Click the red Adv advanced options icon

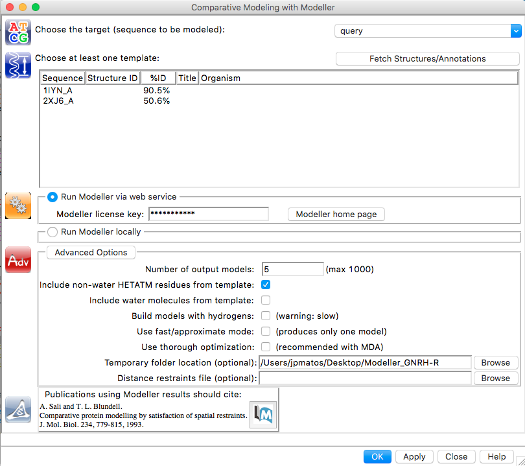tap(18, 260)
